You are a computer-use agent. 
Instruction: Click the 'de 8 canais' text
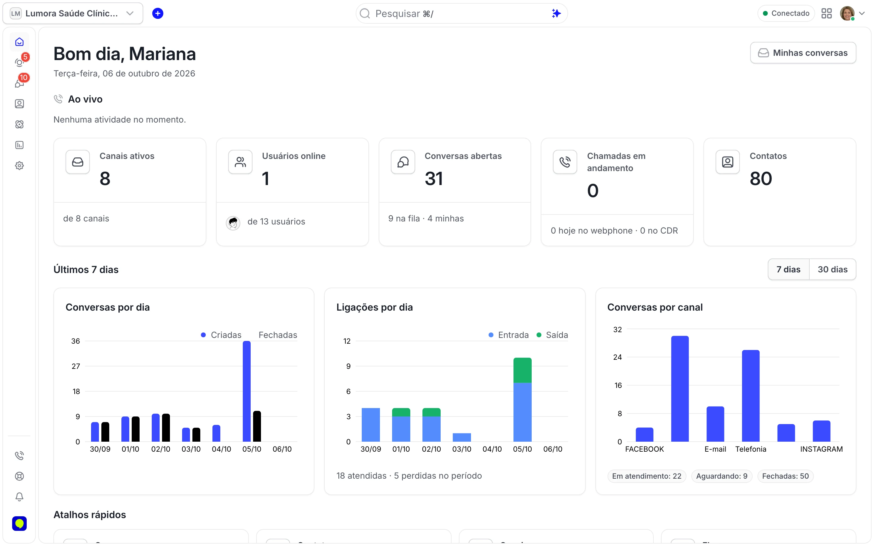(x=86, y=218)
